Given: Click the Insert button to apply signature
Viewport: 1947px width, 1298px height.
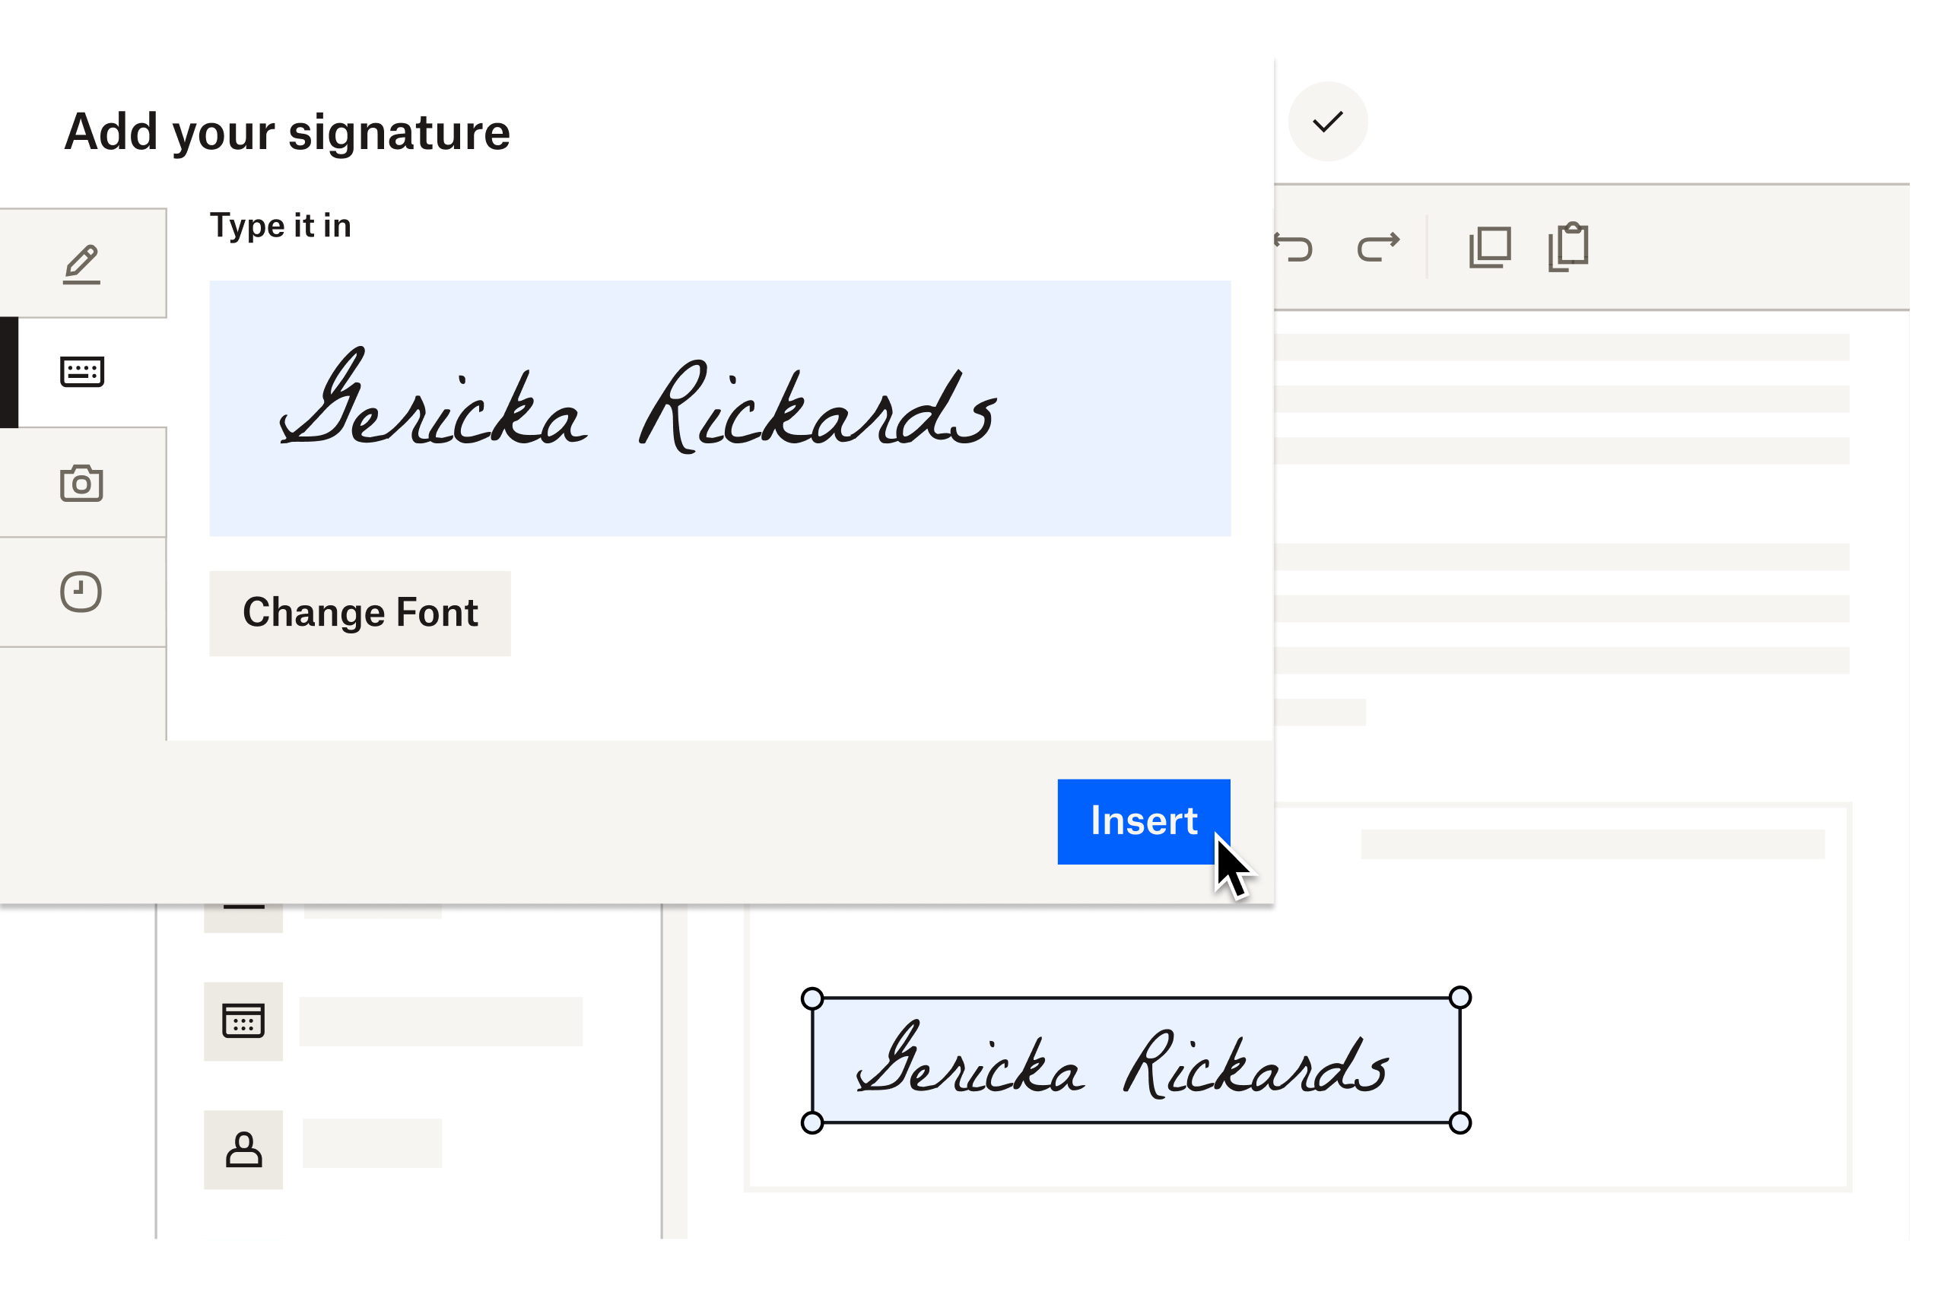Looking at the screenshot, I should coord(1145,820).
